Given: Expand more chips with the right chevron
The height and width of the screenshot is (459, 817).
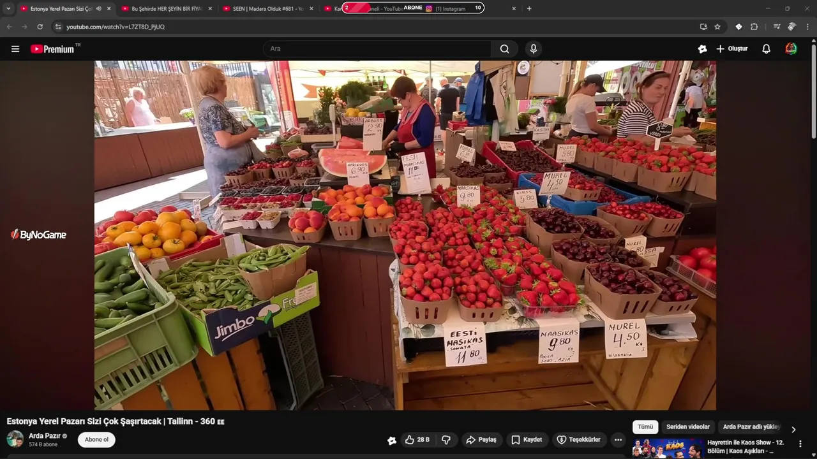Looking at the screenshot, I should tap(793, 429).
